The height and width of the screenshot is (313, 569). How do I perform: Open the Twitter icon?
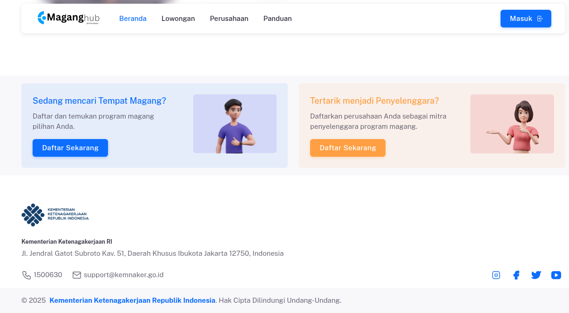tap(536, 275)
